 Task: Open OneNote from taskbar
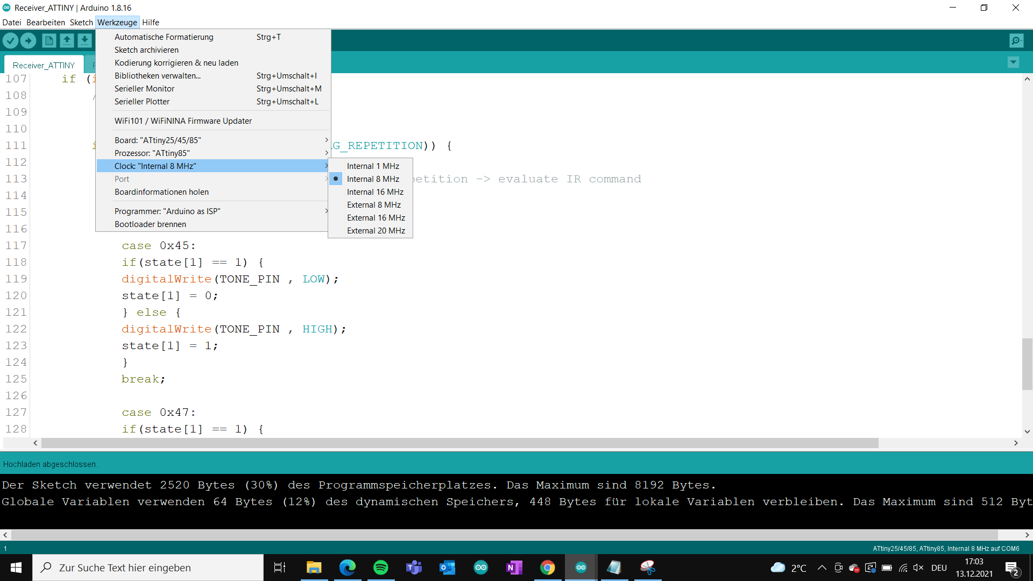pos(514,568)
